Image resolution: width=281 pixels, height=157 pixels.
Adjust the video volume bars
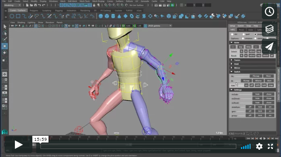tap(246, 146)
